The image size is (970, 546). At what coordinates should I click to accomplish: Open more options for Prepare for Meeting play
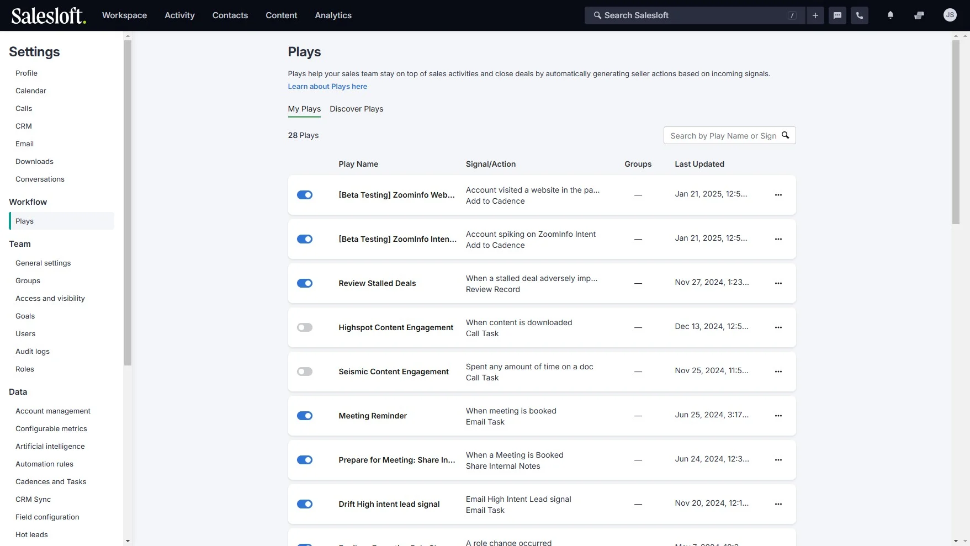(x=778, y=460)
